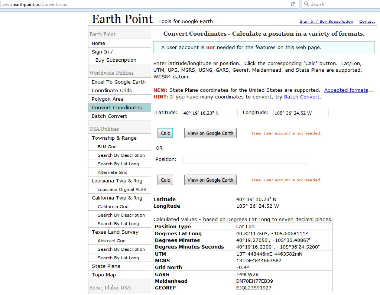Screen dimensions: 380x295
Task: Click GEOREF value EJQL23591927
Action: pos(254,288)
